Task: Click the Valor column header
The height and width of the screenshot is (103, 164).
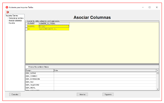Action: tap(105, 70)
